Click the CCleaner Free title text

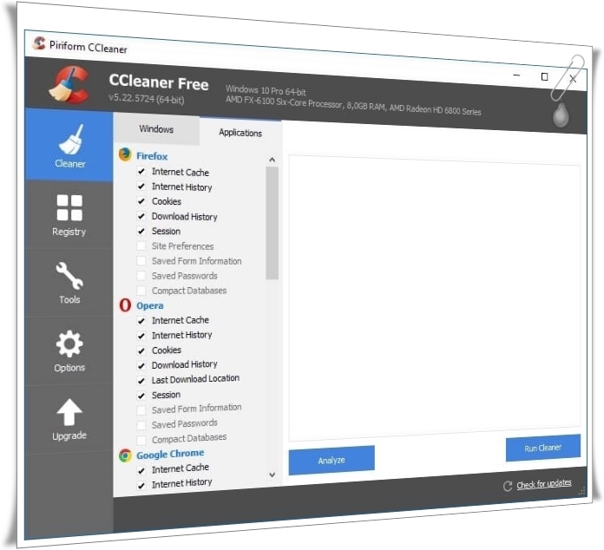point(159,82)
